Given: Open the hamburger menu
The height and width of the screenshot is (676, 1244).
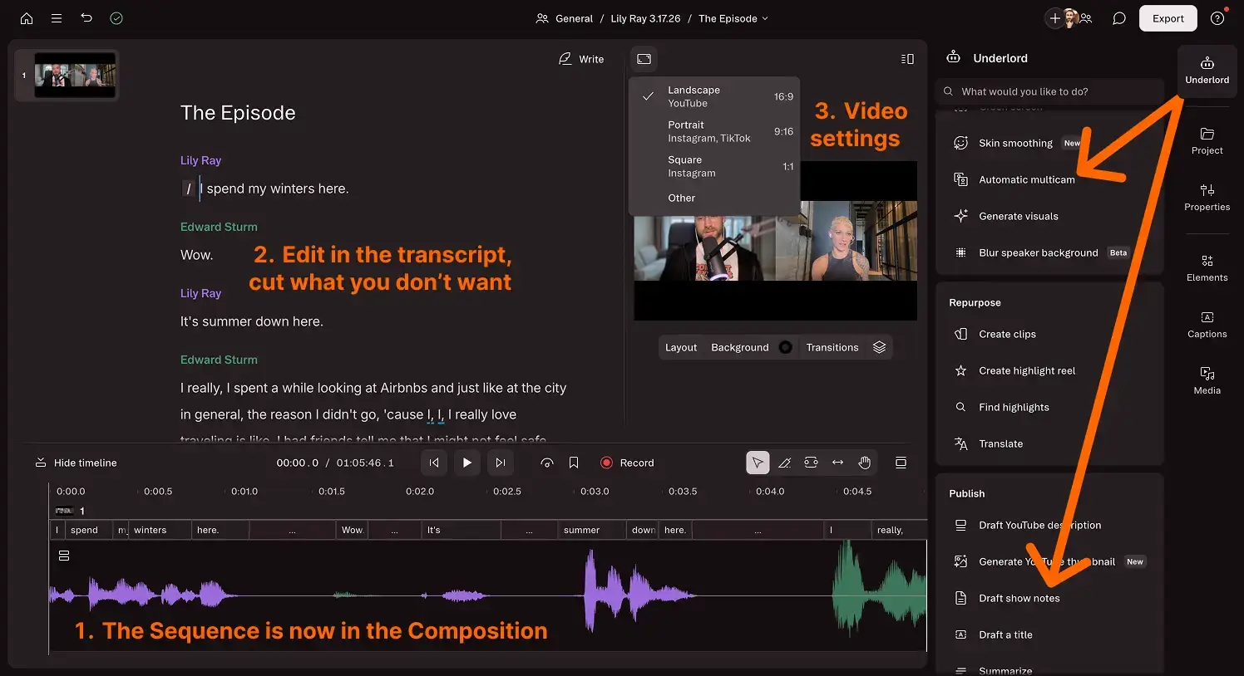Looking at the screenshot, I should pyautogui.click(x=57, y=18).
